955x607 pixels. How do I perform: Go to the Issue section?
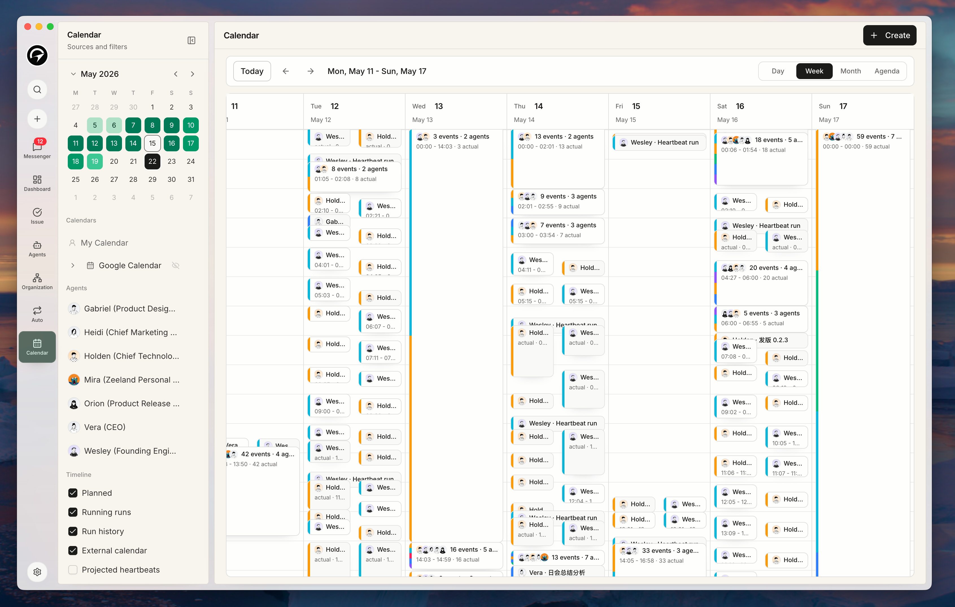click(x=37, y=216)
